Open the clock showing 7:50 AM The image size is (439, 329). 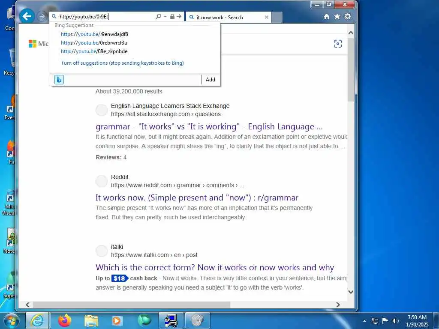click(417, 321)
